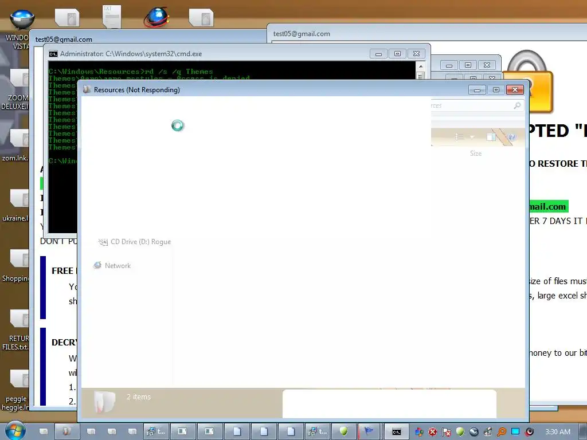Click the cmd.exe taskbar button

pyautogui.click(x=397, y=432)
